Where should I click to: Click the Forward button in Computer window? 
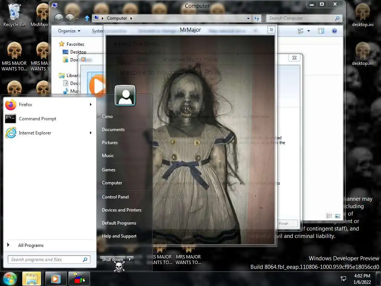pyautogui.click(x=70, y=18)
